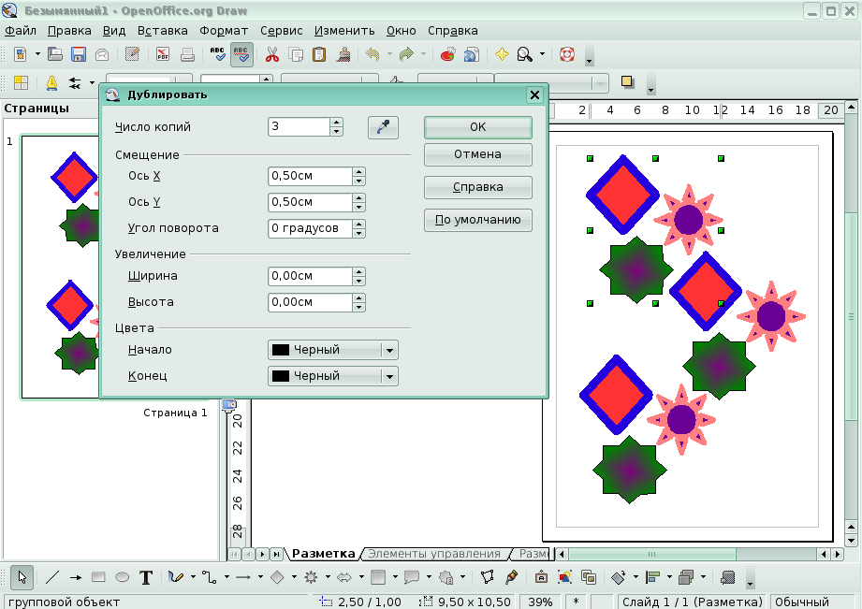
Task: Expand the Начало color dropdown
Action: pos(390,350)
